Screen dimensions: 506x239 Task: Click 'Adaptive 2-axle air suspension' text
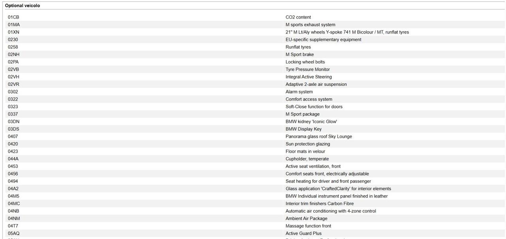coord(316,85)
